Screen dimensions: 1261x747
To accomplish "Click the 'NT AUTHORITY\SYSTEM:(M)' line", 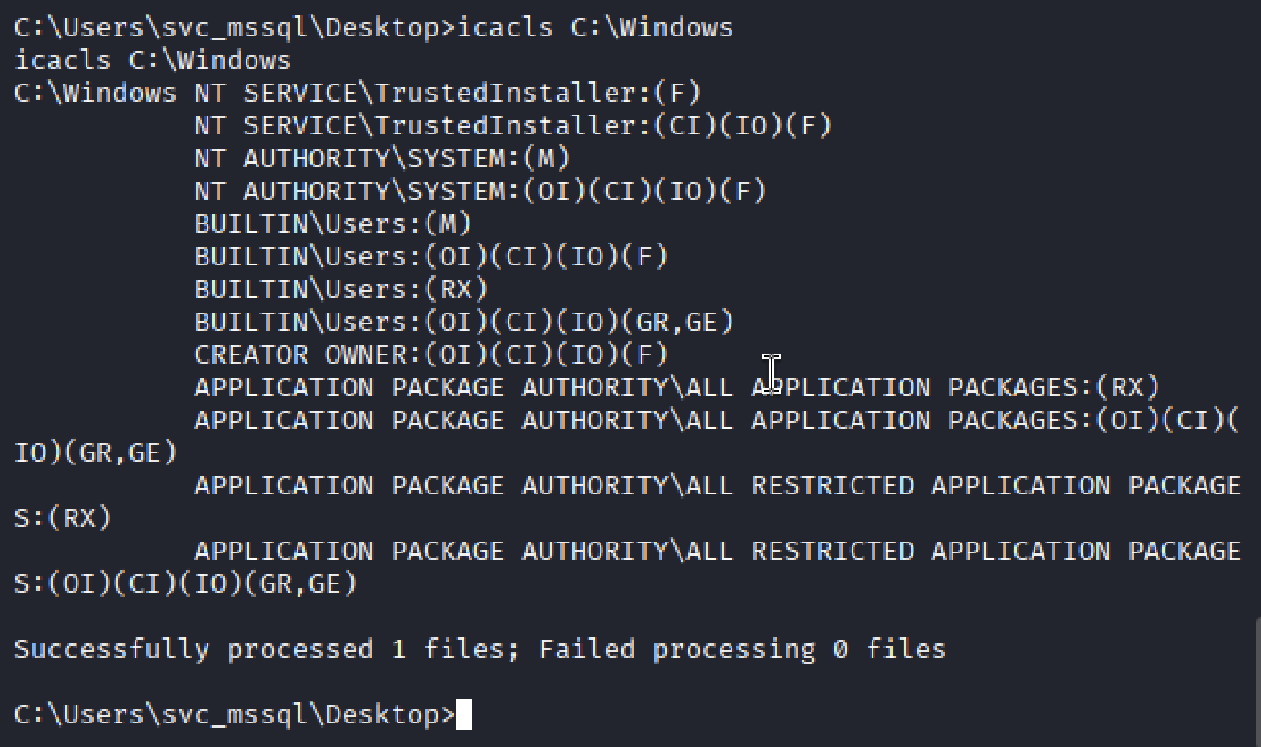I will click(382, 158).
